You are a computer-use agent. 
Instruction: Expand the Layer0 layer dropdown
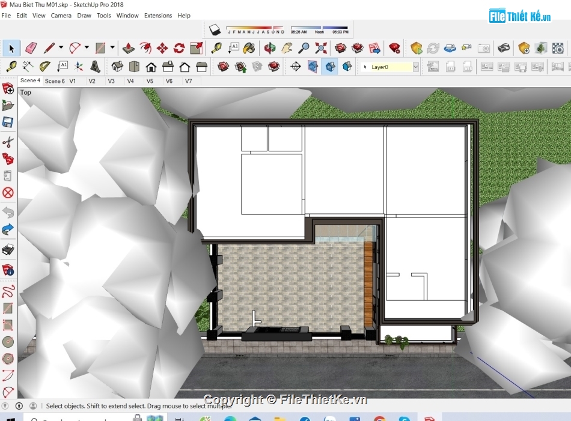(415, 67)
